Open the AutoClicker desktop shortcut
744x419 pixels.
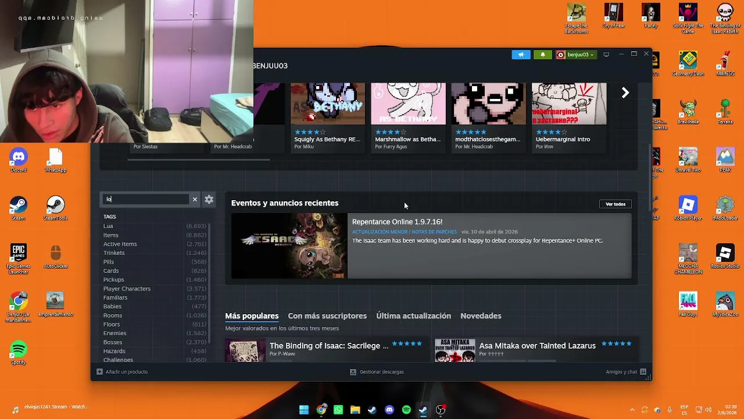[x=55, y=256]
